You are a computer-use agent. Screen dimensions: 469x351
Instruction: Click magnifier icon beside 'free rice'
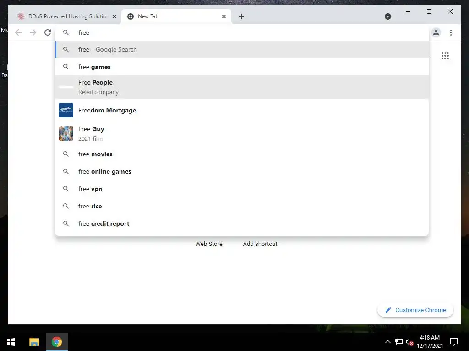66,206
